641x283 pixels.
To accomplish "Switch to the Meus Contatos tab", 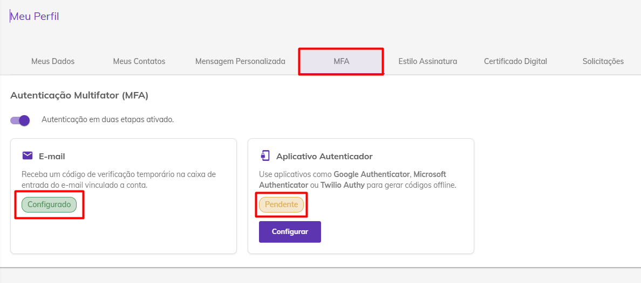I will coord(139,61).
